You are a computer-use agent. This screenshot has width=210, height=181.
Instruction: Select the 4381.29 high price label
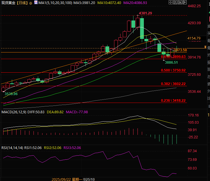click(146, 13)
